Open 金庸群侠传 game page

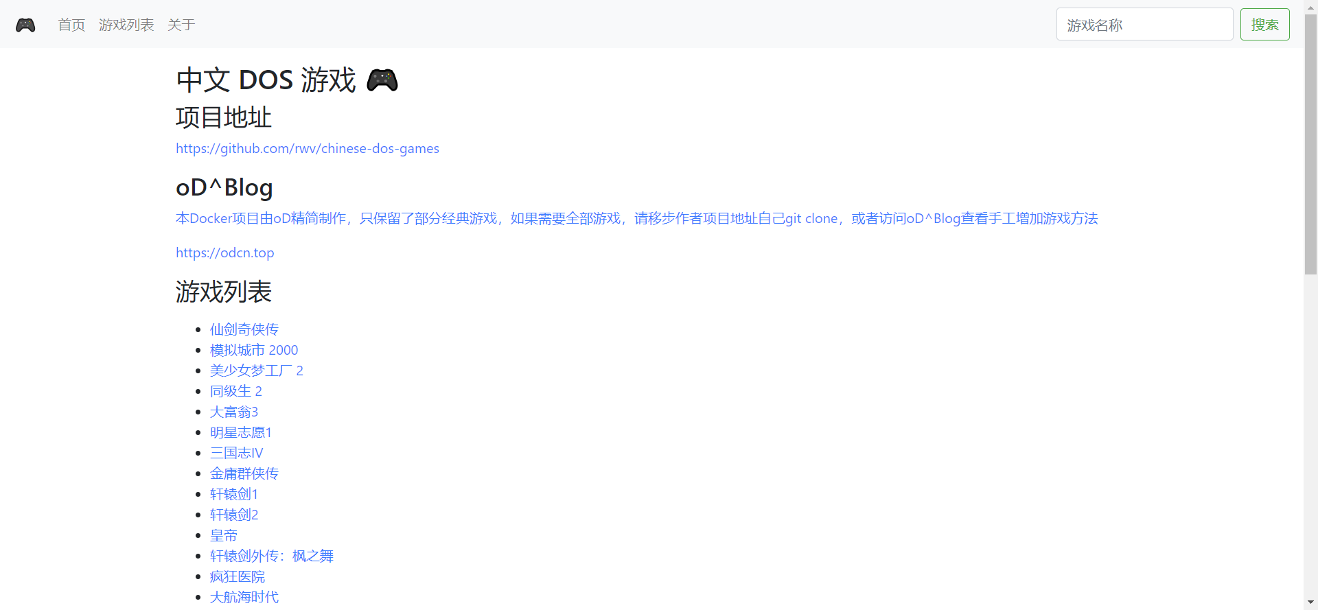244,473
